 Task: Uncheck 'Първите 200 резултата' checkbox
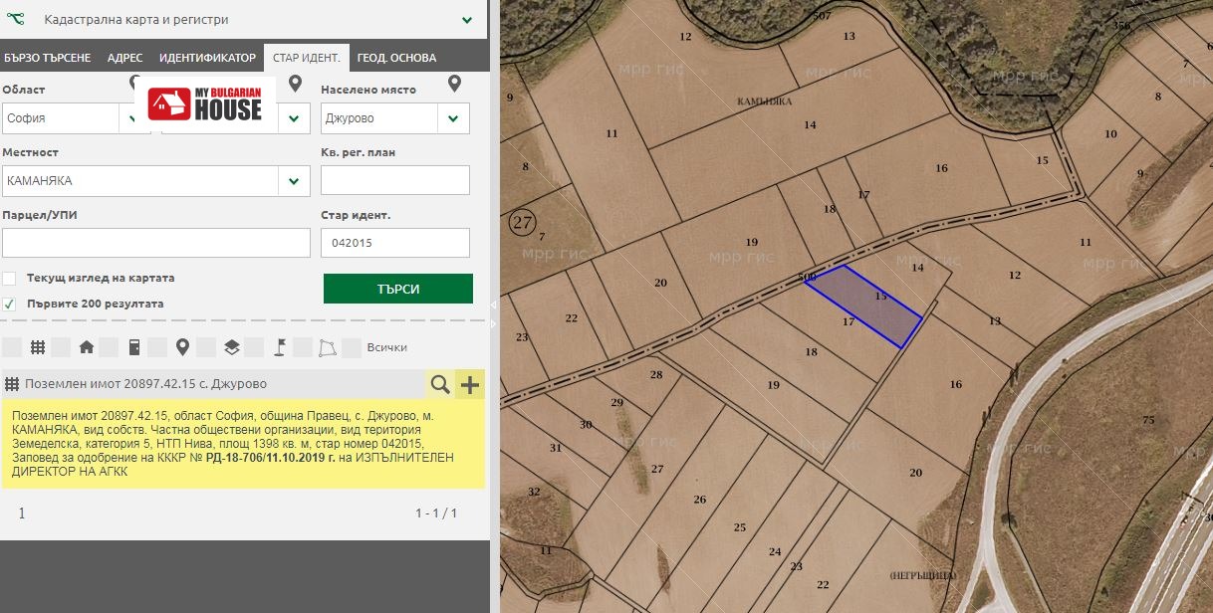(x=9, y=304)
